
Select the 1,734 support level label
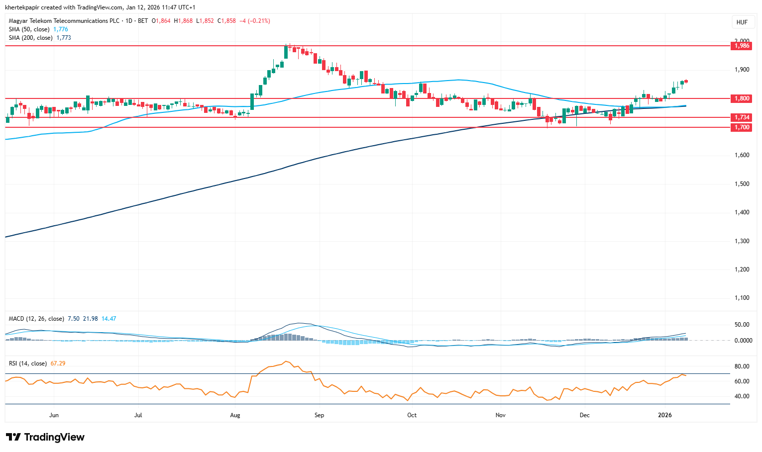[x=742, y=117]
